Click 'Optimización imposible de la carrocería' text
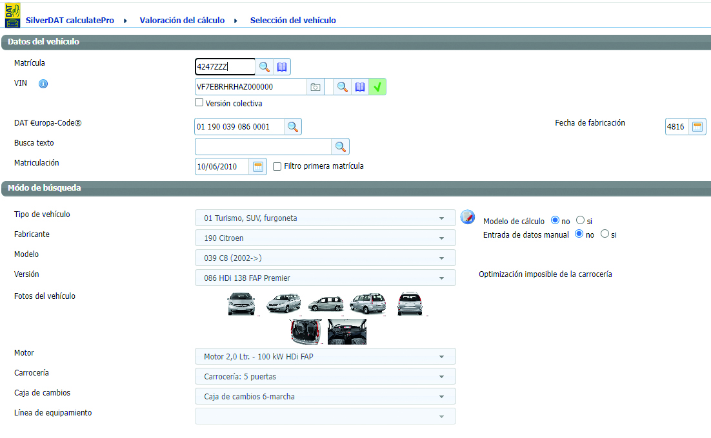This screenshot has height=438, width=711. coord(545,274)
